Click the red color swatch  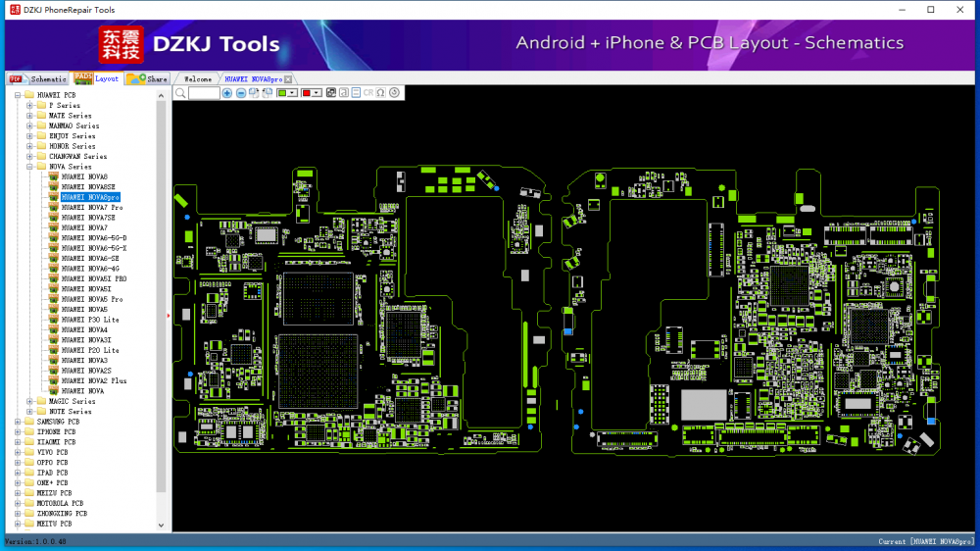[306, 93]
